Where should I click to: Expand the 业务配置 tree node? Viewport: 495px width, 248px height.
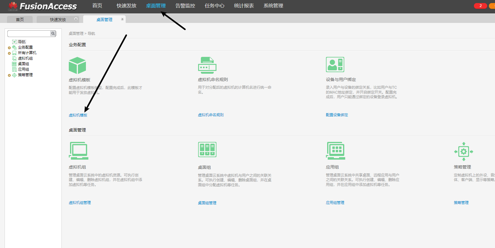click(9, 48)
